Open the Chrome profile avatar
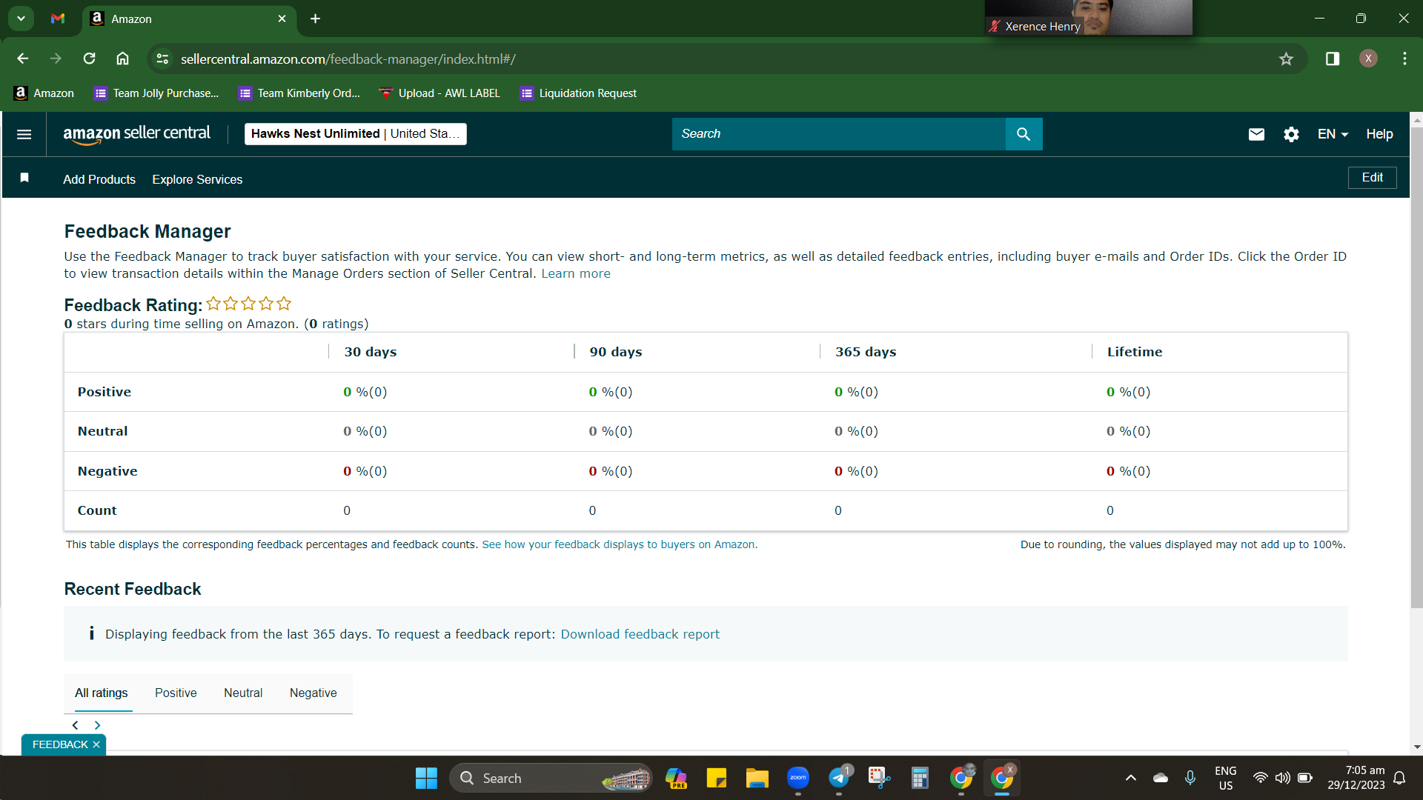 pyautogui.click(x=1368, y=59)
